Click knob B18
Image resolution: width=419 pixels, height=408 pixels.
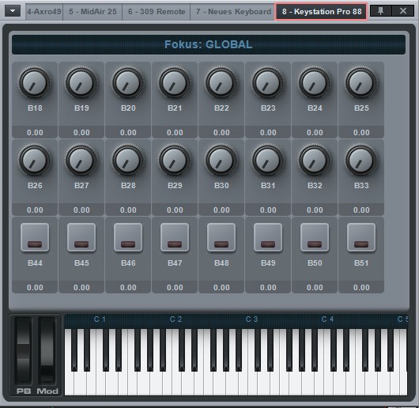click(35, 82)
